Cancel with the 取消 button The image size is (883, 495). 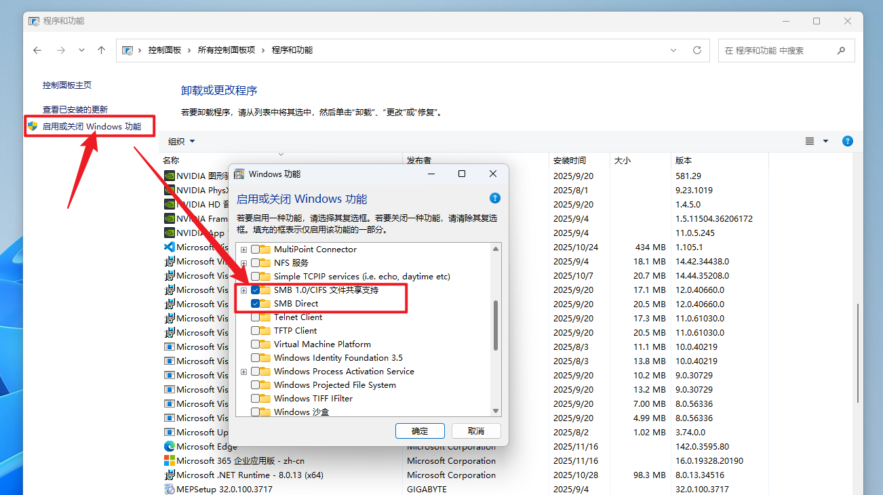tap(476, 431)
